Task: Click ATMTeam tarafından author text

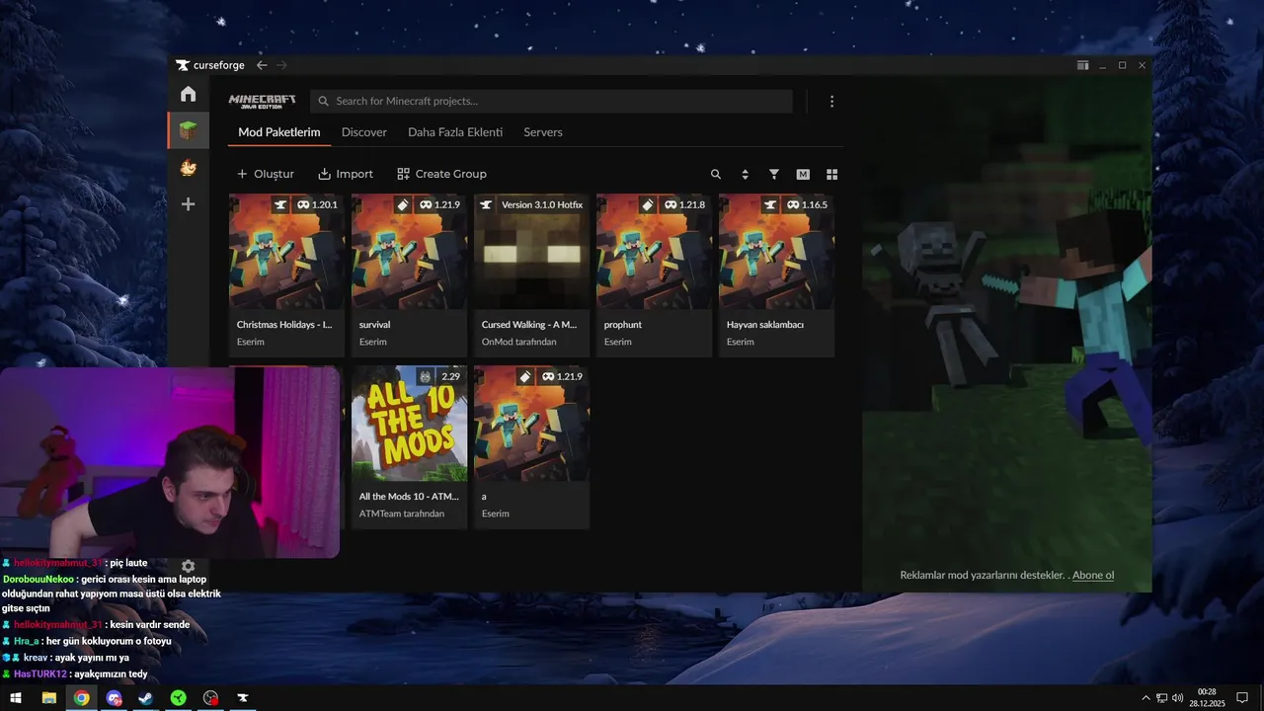Action: 402,513
